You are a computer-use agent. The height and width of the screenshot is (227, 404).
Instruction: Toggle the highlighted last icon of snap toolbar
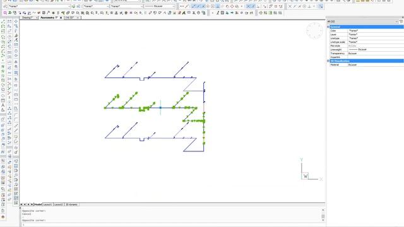click(321, 6)
